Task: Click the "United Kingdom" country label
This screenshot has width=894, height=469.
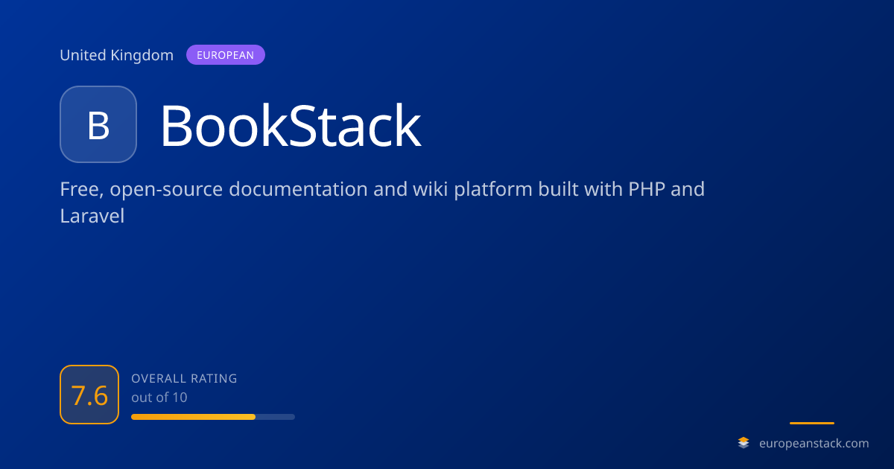Action: coord(116,55)
